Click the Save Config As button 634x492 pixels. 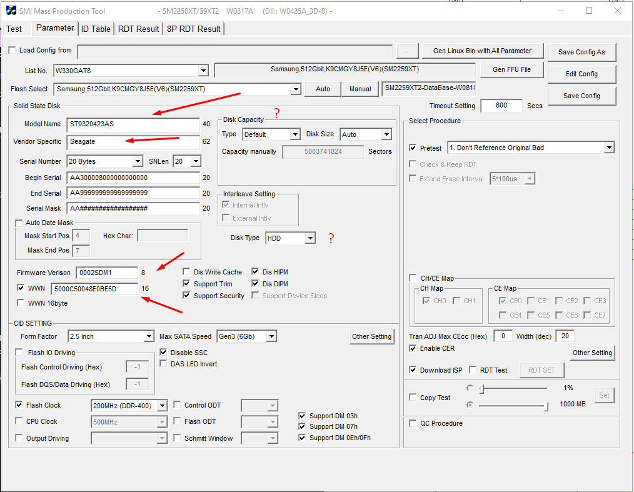581,53
